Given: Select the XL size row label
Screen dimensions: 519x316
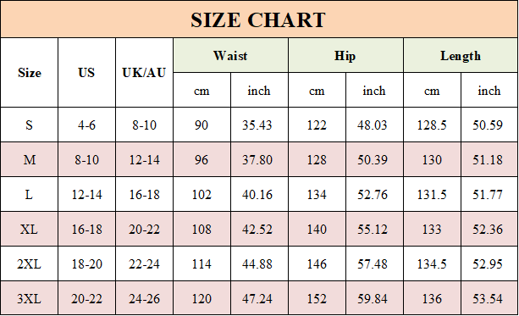Looking at the screenshot, I should tap(30, 230).
